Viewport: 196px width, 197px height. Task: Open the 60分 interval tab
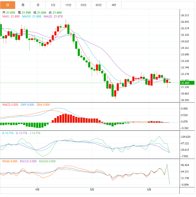(x=99, y=5)
